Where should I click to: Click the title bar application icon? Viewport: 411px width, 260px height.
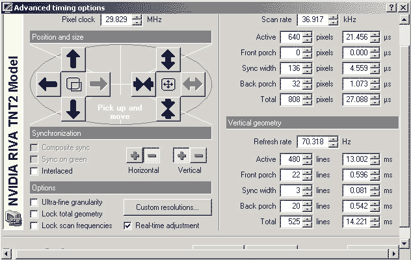tap(7, 7)
